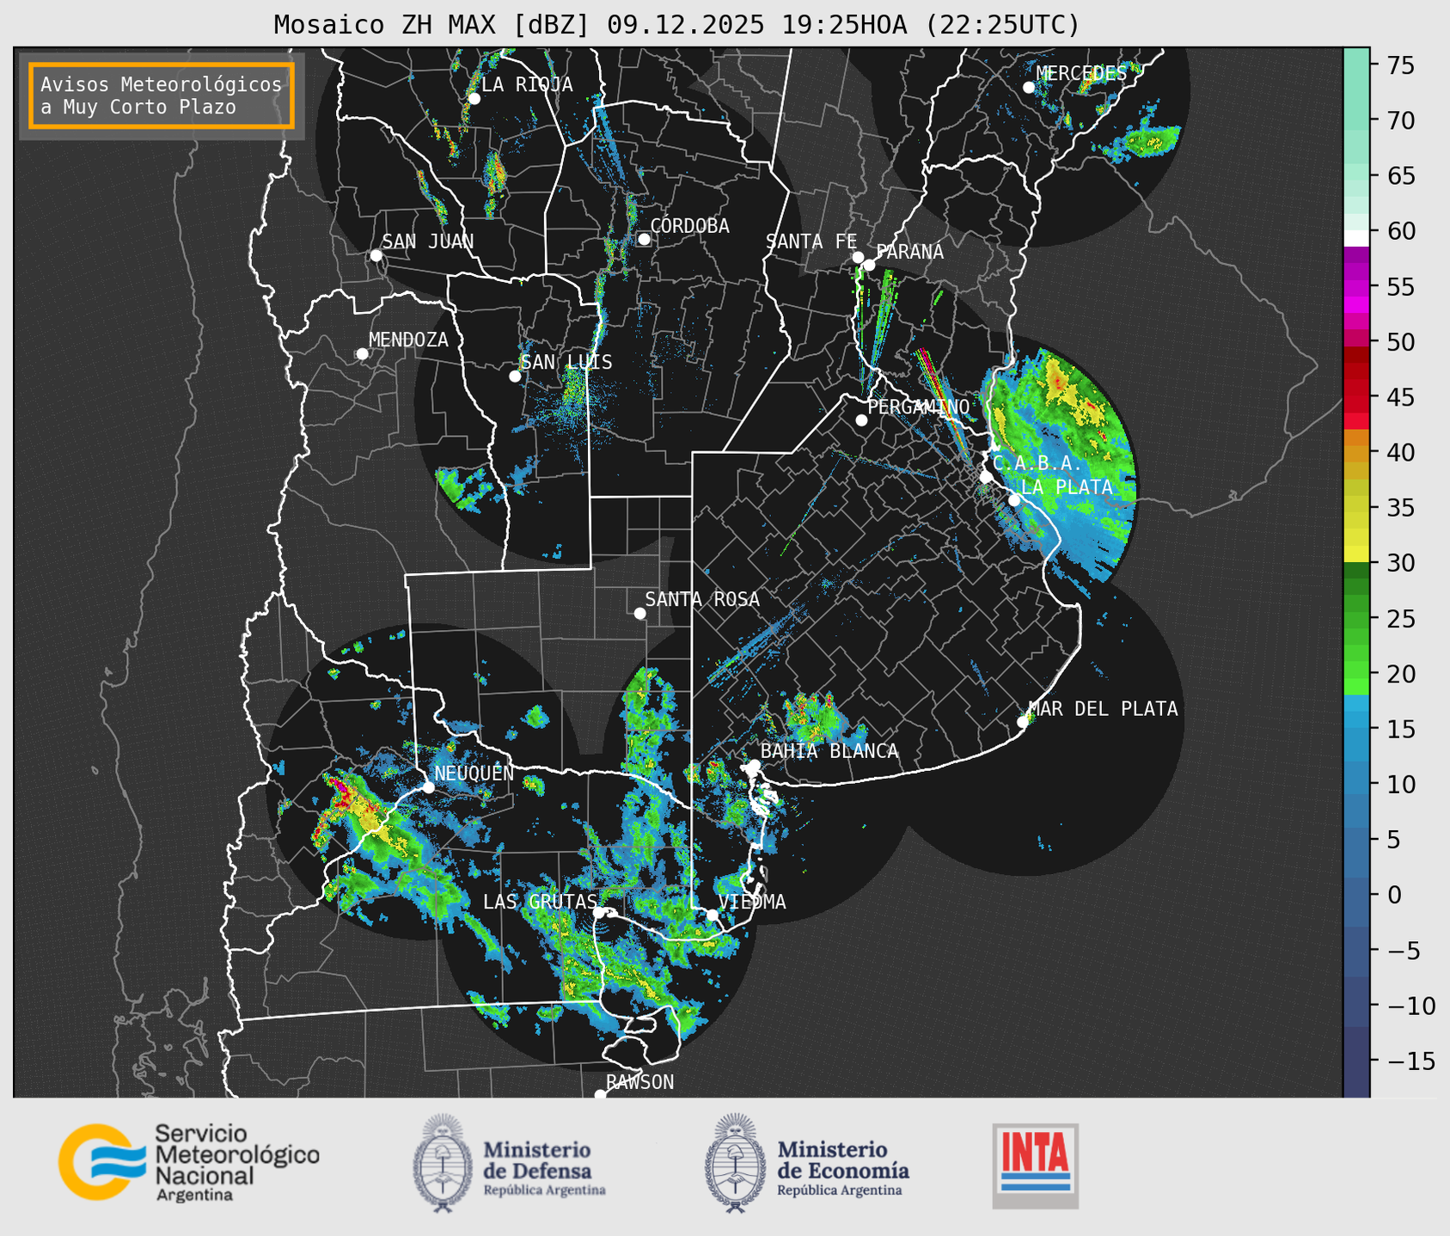Click the Pergamino city marker dot
The width and height of the screenshot is (1450, 1236).
click(x=861, y=420)
